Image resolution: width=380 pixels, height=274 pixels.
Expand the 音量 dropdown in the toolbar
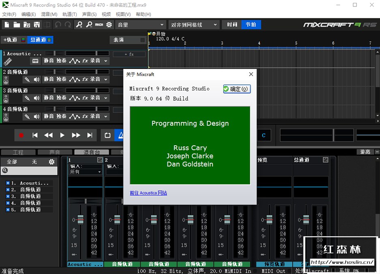pyautogui.click(x=141, y=25)
